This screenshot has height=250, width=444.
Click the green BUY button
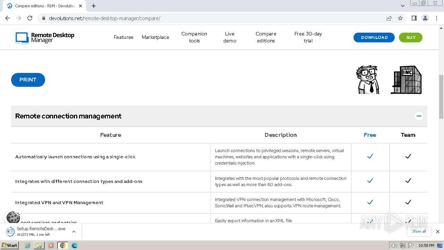tap(411, 37)
